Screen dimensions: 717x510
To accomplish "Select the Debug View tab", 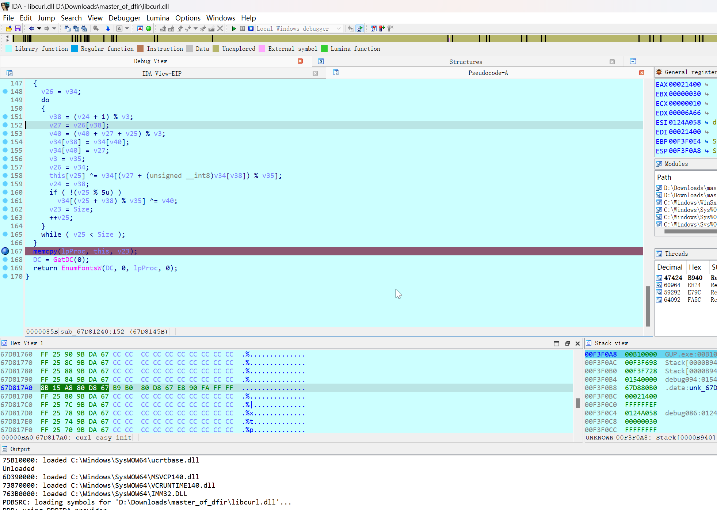I will [150, 61].
